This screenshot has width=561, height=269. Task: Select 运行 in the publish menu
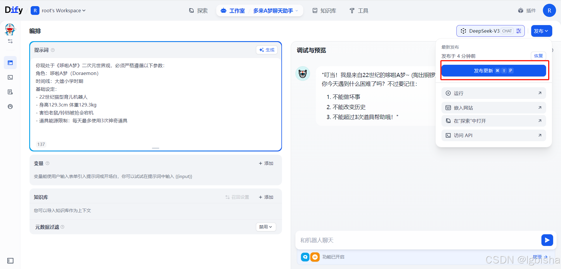point(494,93)
